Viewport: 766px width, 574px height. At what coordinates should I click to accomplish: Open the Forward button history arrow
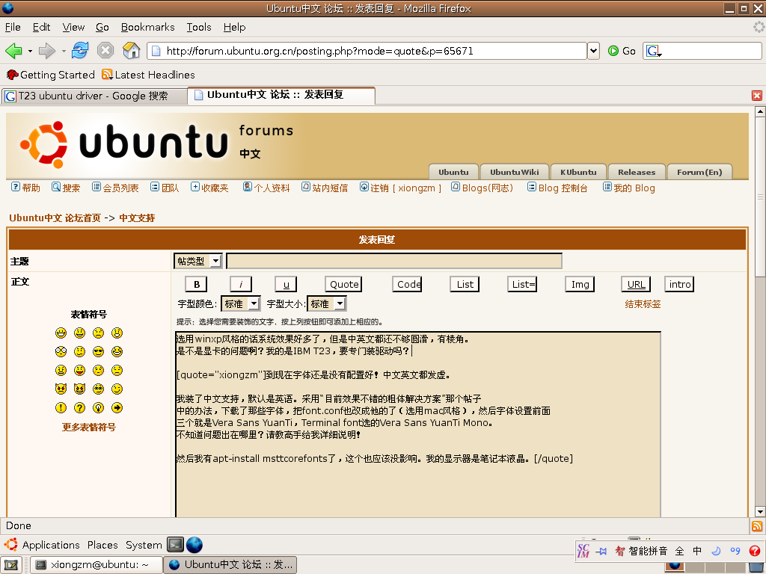[64, 51]
